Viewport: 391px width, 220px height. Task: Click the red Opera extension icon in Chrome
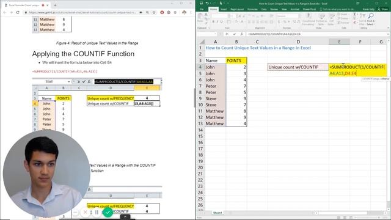coord(162,12)
